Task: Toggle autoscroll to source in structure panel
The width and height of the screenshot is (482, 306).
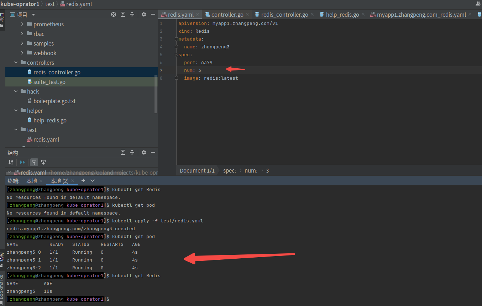Action: coord(34,162)
